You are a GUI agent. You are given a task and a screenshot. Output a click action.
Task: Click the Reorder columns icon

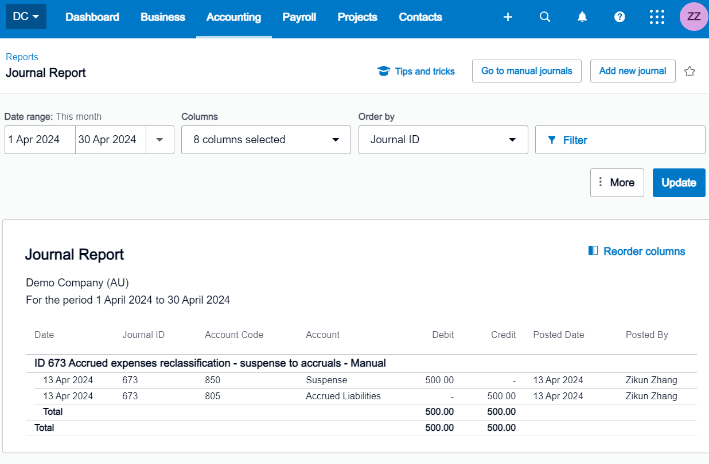pyautogui.click(x=593, y=251)
